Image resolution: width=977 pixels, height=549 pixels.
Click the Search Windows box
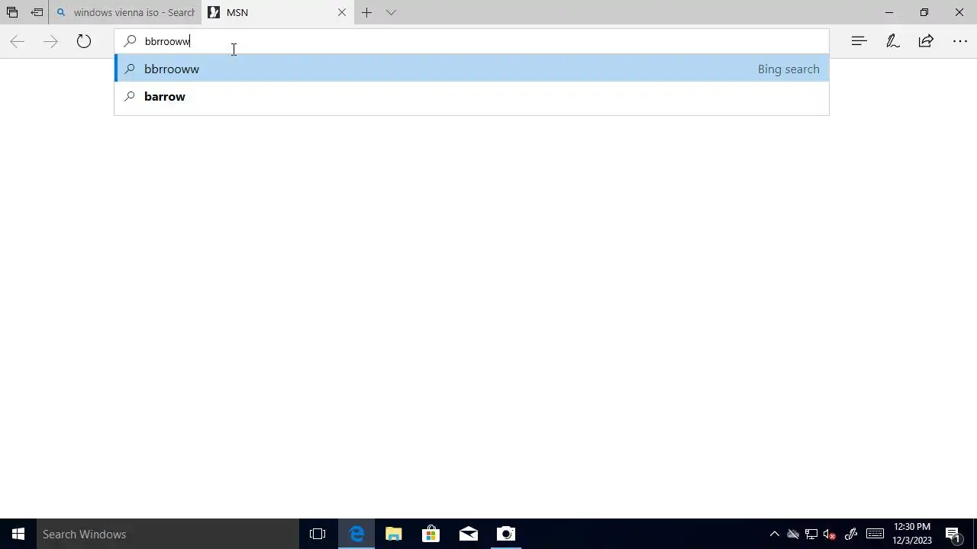pyautogui.click(x=168, y=534)
